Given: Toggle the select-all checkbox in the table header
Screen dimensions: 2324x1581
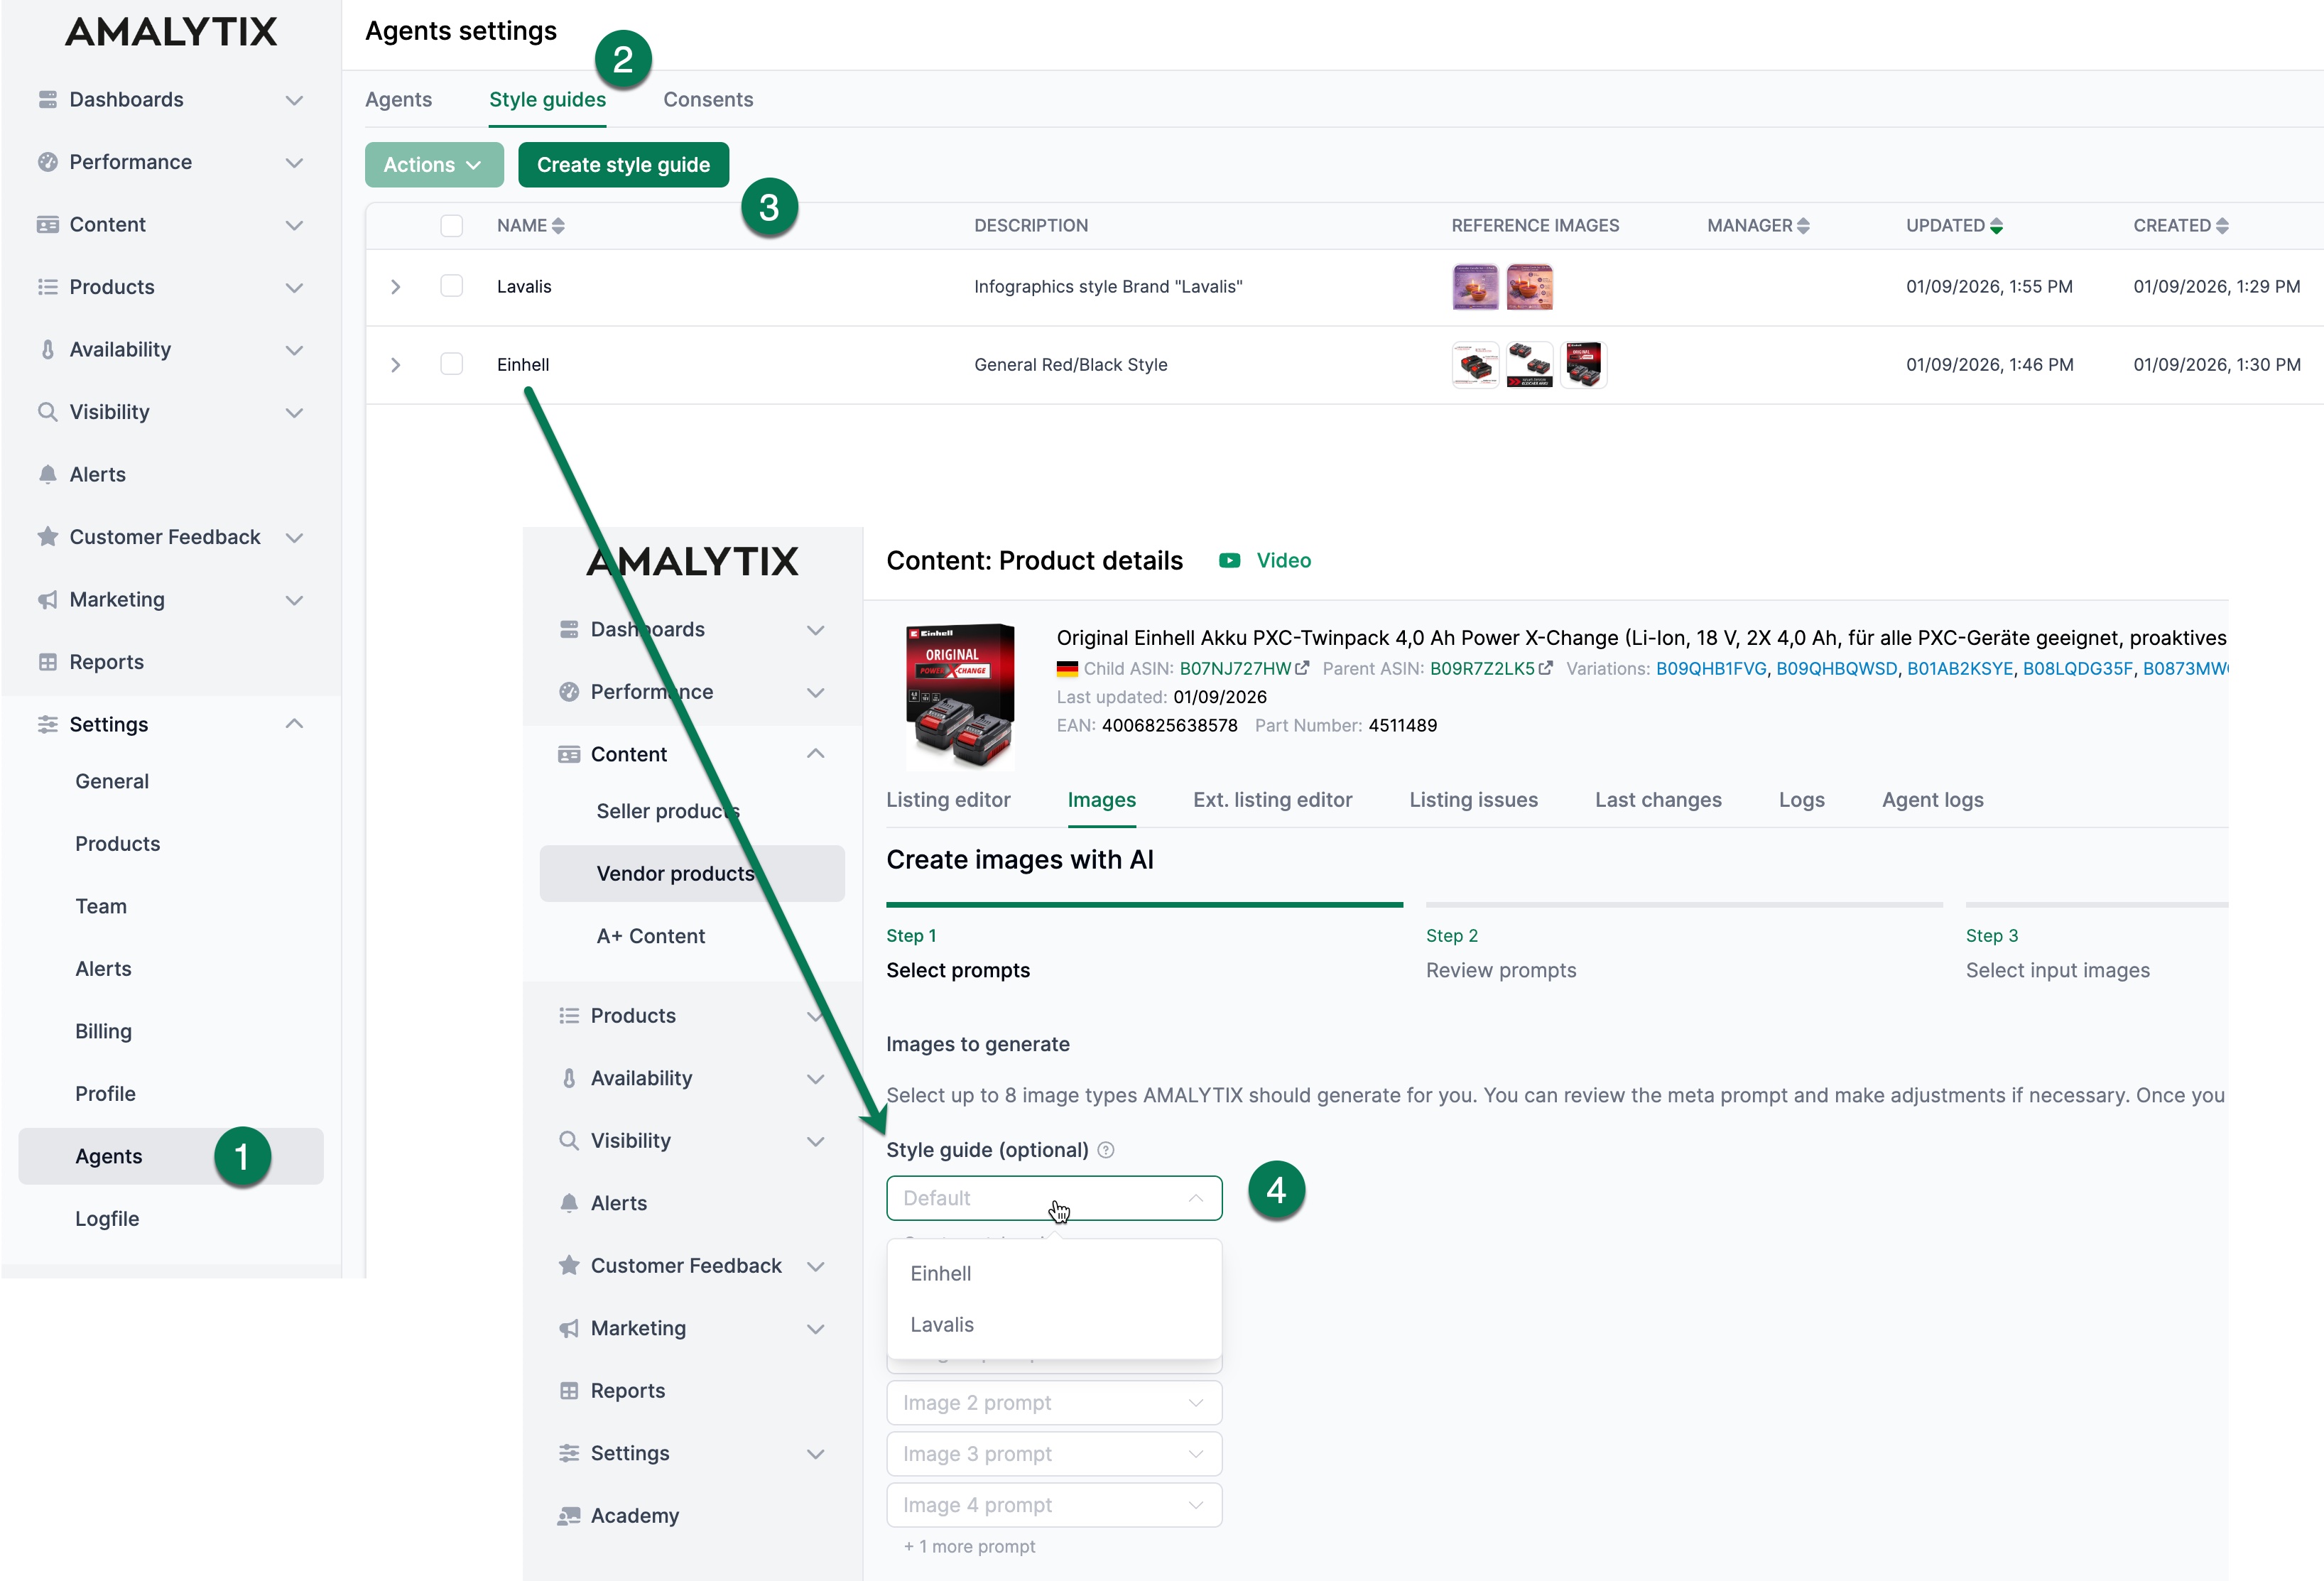Looking at the screenshot, I should 452,225.
